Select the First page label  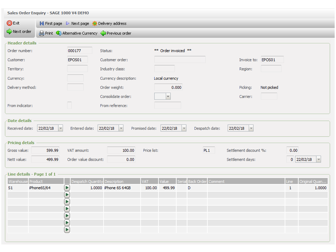tap(53, 23)
